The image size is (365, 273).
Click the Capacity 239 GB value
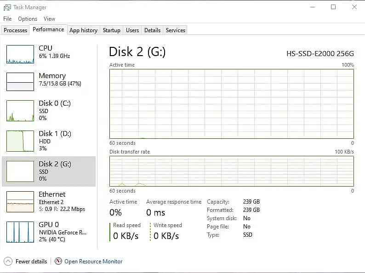251,202
